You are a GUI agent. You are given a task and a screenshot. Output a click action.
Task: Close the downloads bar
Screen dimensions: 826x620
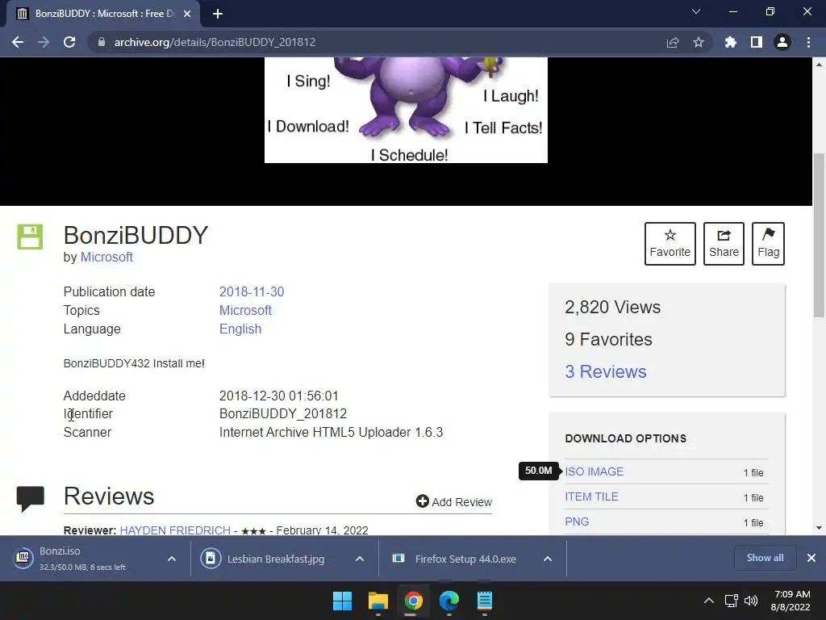(811, 558)
